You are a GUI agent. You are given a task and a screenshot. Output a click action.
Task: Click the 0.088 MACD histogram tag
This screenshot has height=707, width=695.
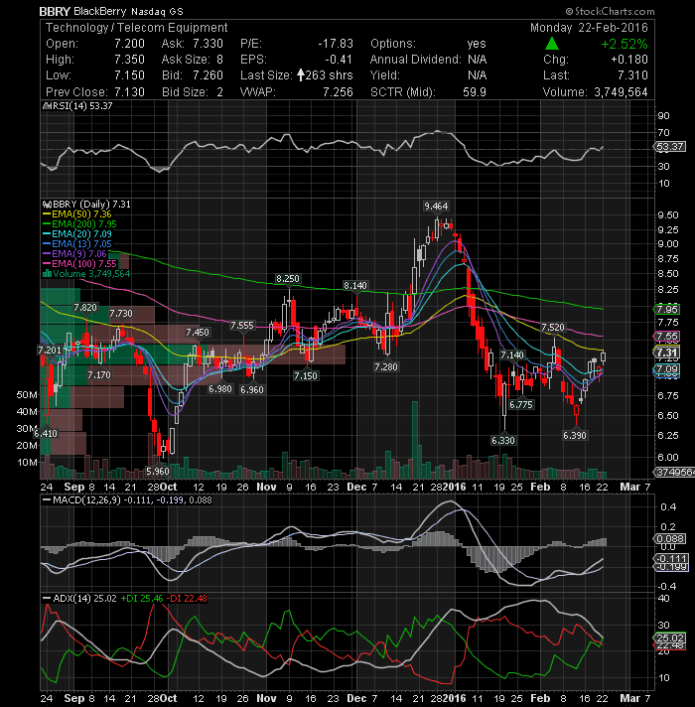coord(670,539)
